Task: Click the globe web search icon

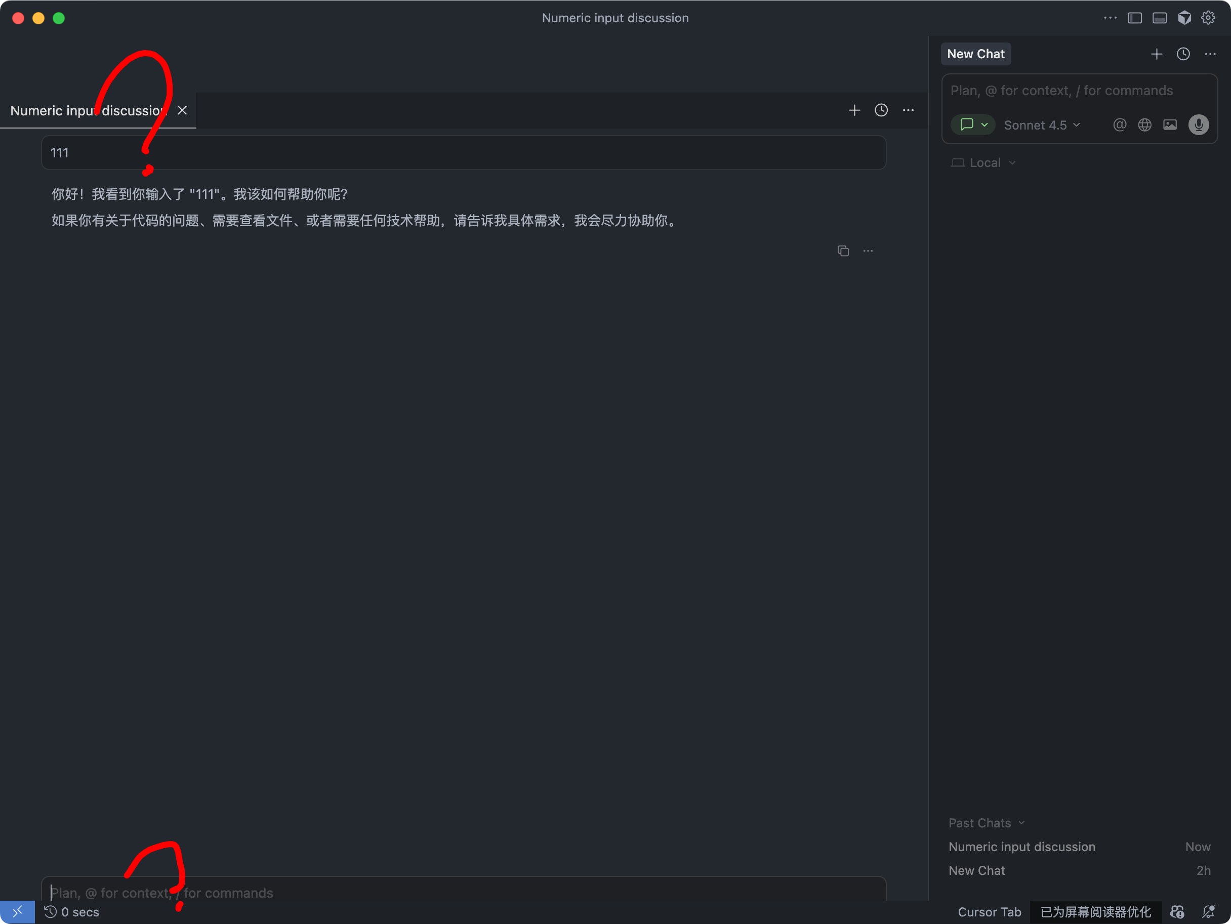Action: [1144, 124]
